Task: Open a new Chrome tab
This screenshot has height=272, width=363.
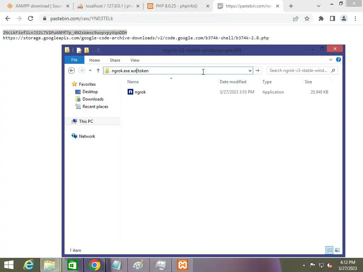Action: pos(291,6)
